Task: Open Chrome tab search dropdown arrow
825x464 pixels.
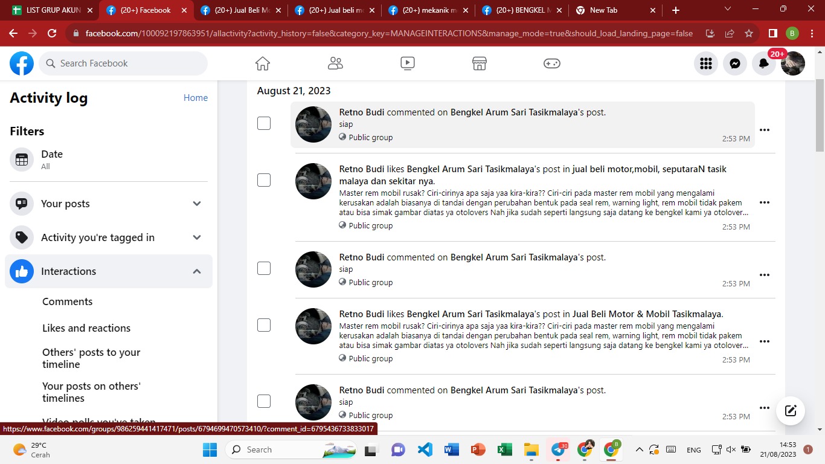Action: tap(727, 10)
